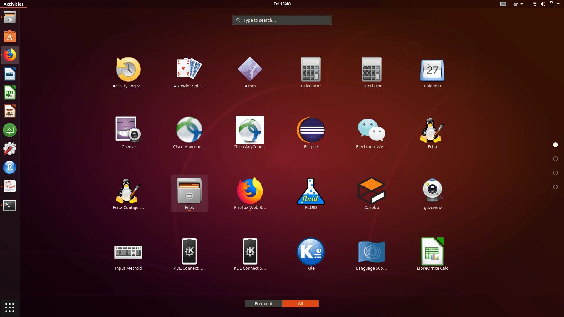This screenshot has width=564, height=317.
Task: Go to second page indicator dot
Action: pos(555,159)
